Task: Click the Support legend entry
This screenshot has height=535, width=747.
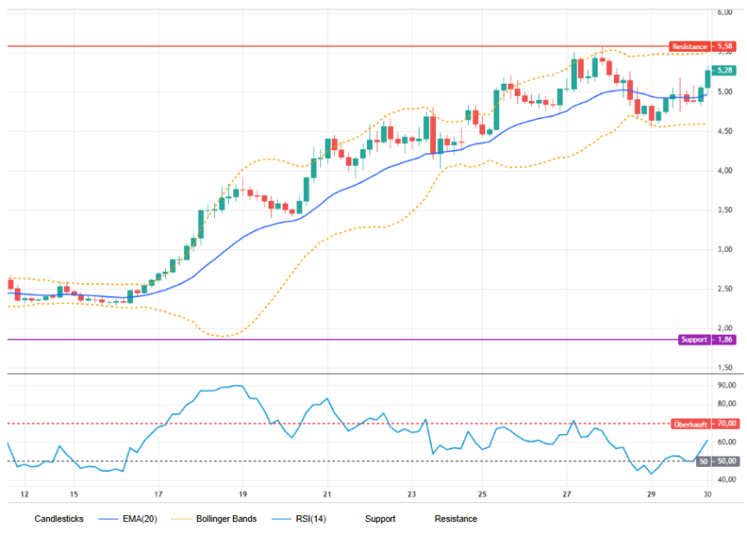Action: coord(380,519)
